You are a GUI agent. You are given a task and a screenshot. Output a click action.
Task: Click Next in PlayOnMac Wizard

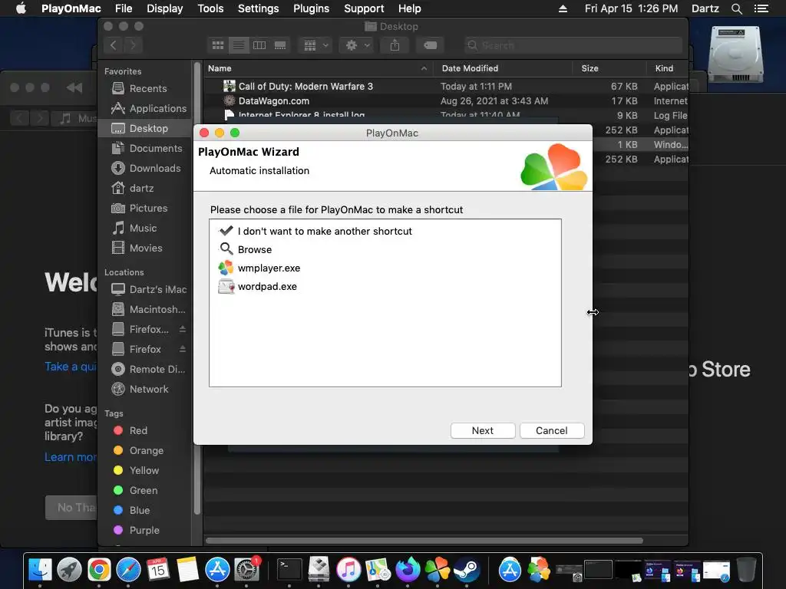[x=482, y=431]
